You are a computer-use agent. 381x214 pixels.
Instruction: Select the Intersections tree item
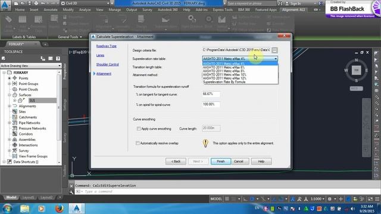28,145
